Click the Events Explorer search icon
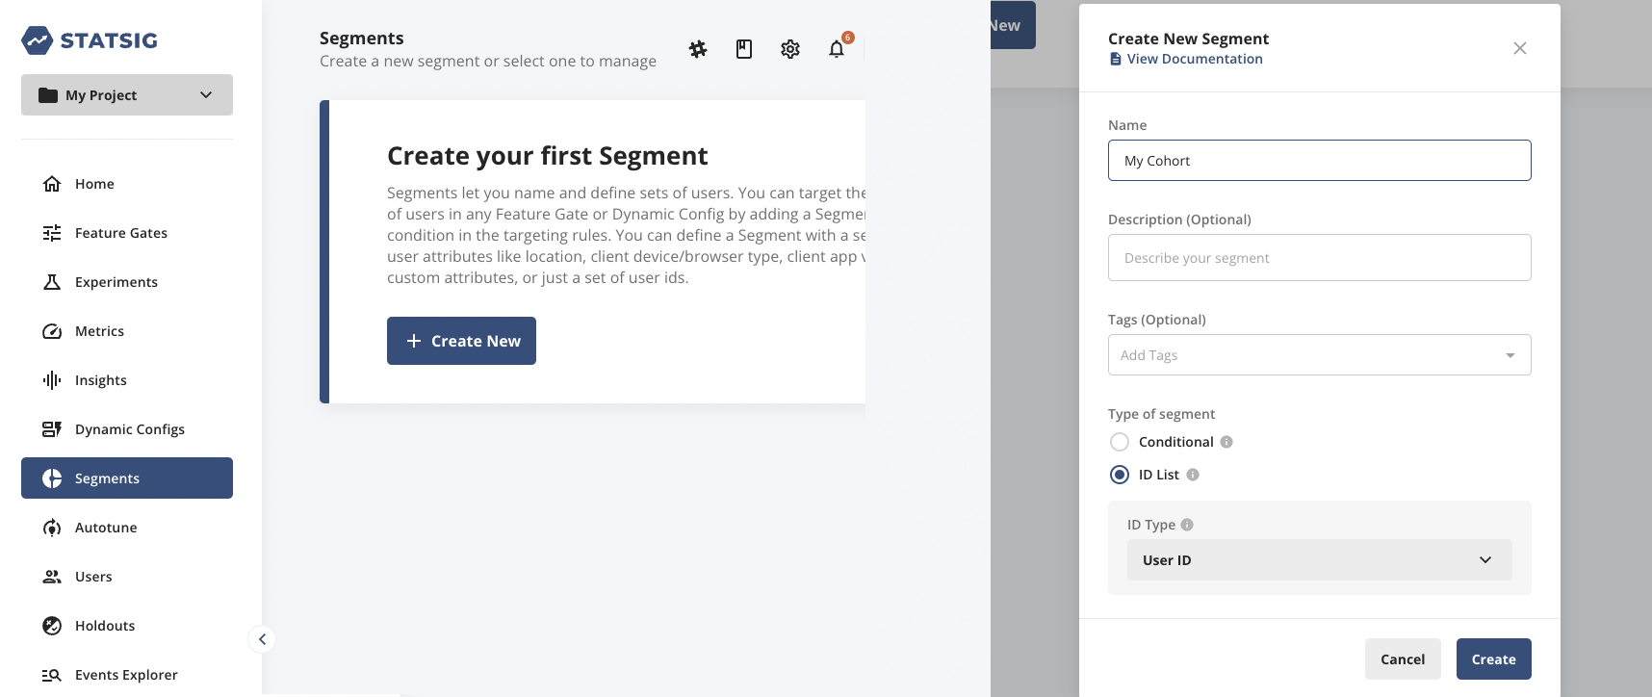This screenshot has width=1652, height=697. click(52, 675)
